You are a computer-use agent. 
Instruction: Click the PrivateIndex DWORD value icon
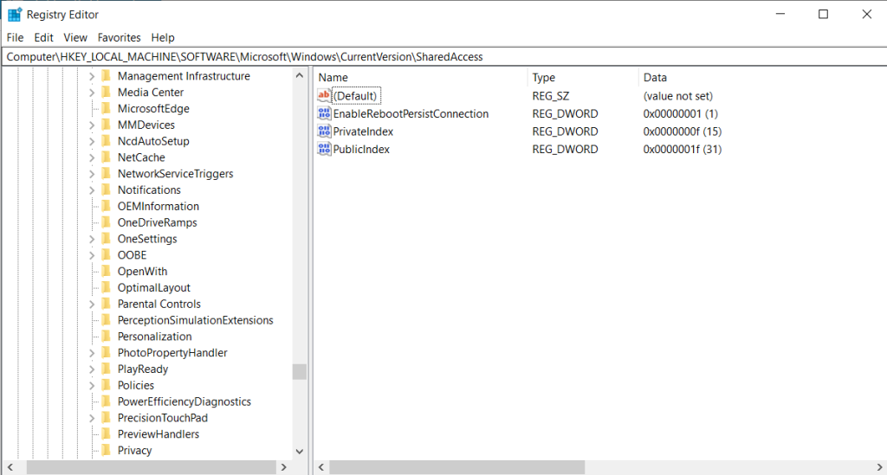coord(325,132)
